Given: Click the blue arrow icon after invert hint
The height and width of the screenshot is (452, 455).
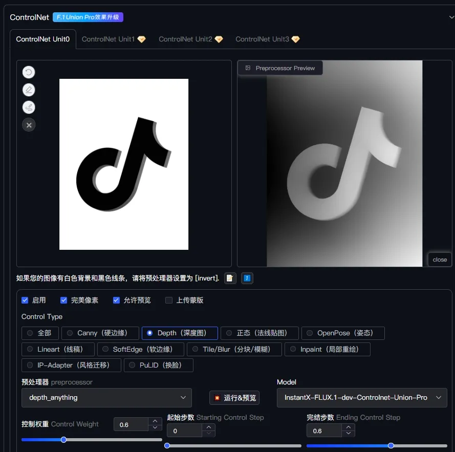Looking at the screenshot, I should 247,278.
